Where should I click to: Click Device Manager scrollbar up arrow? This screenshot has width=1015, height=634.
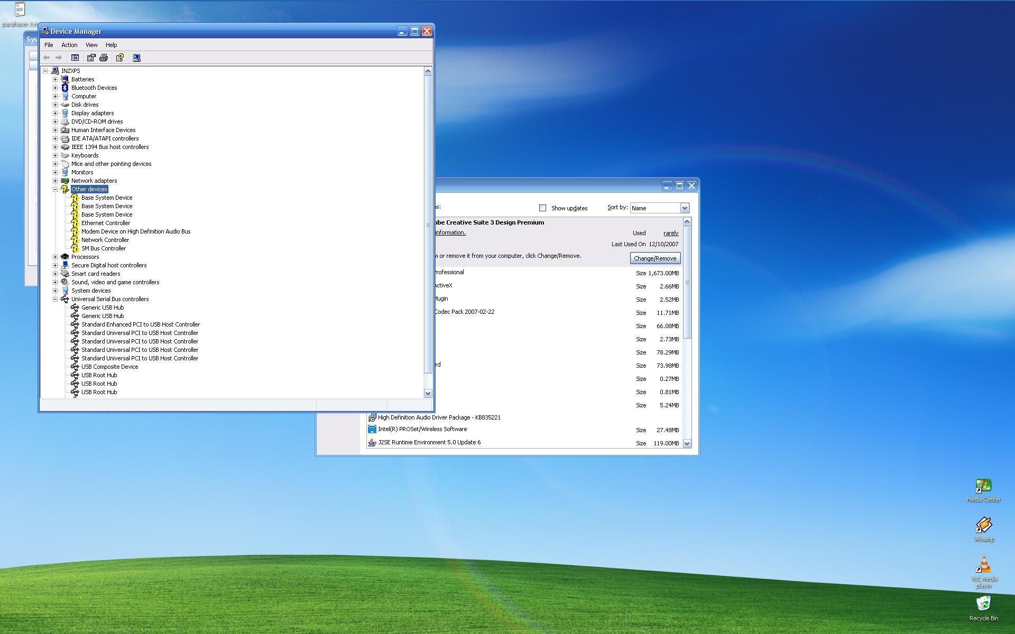tap(428, 71)
